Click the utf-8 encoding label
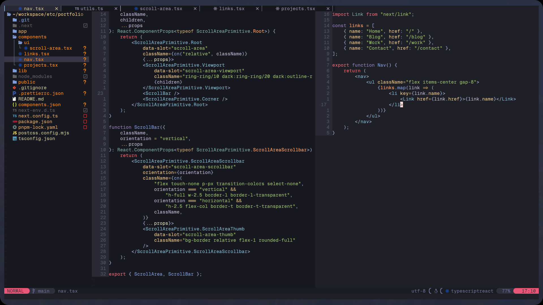Viewport: 543px width, 305px height. [x=419, y=291]
